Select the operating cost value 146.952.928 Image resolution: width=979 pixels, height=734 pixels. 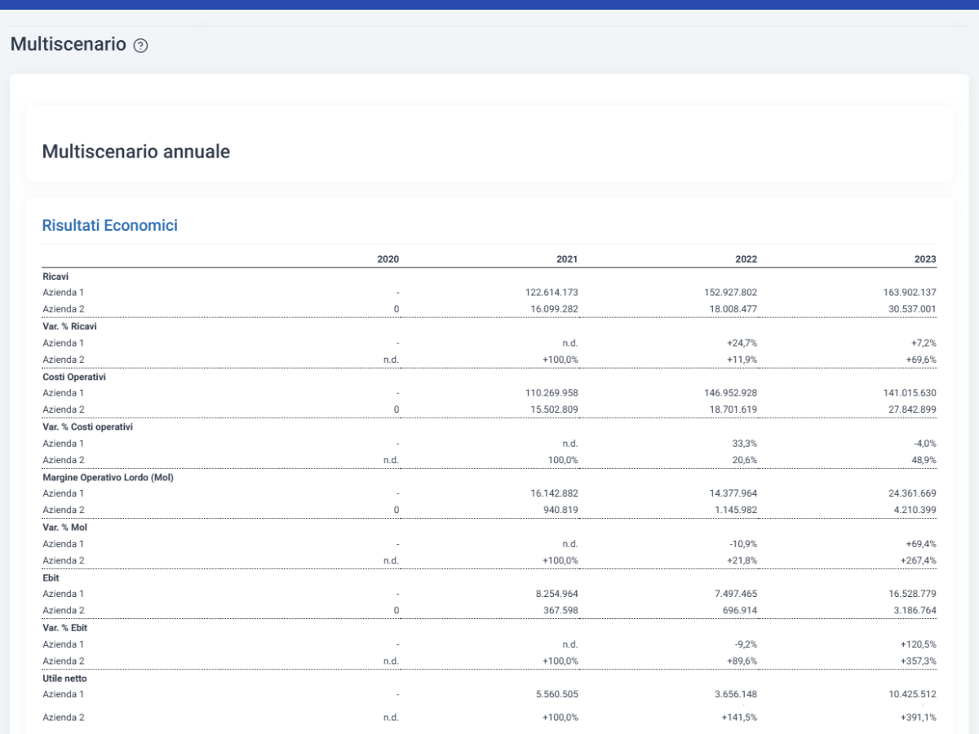[730, 392]
